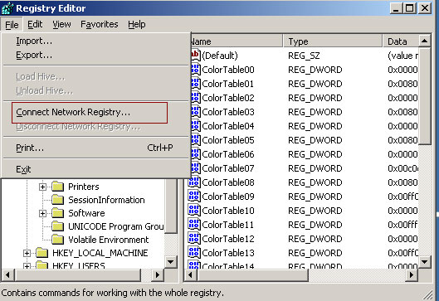Image resolution: width=439 pixels, height=301 pixels.
Task: Select the Software key label
Action: click(86, 213)
